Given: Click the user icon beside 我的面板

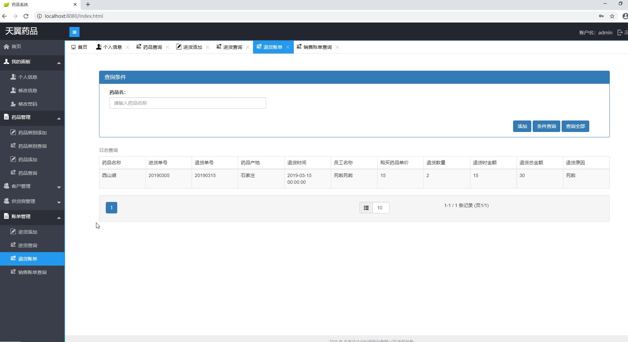Looking at the screenshot, I should [6, 62].
